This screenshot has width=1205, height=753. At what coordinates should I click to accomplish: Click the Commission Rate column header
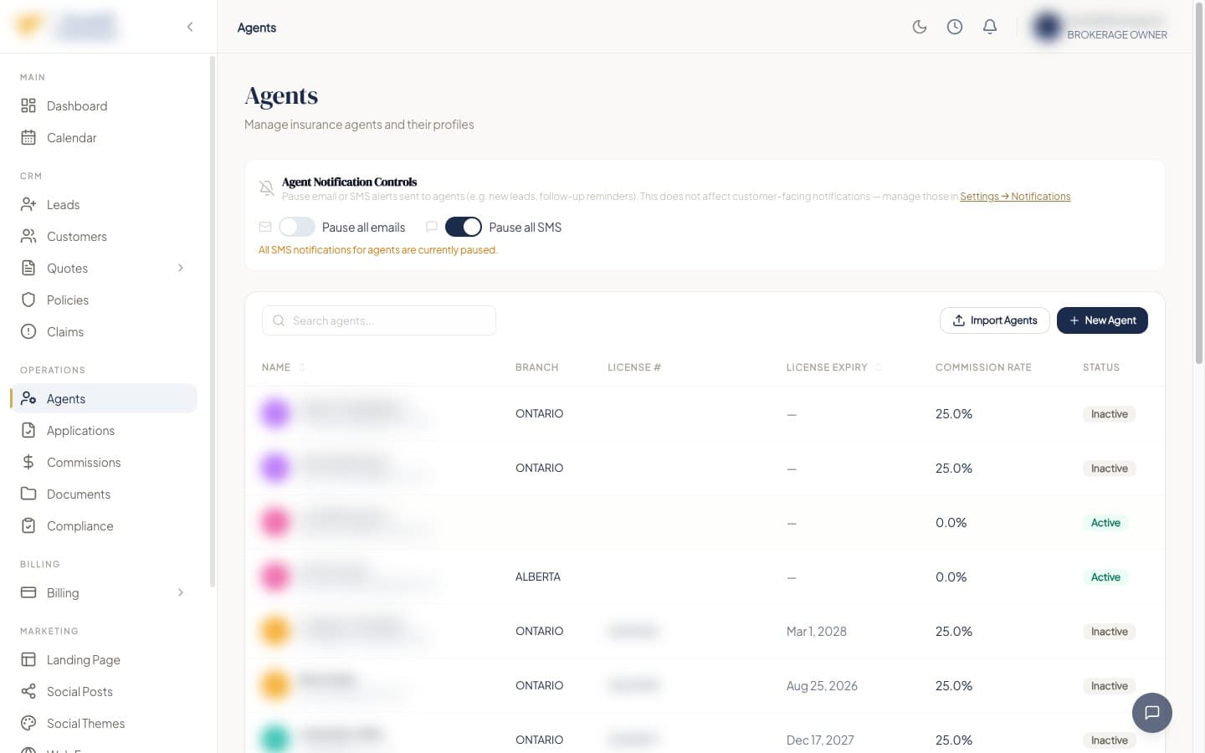tap(983, 367)
